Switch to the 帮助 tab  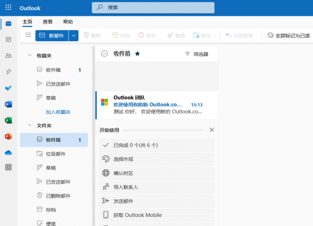pos(68,22)
